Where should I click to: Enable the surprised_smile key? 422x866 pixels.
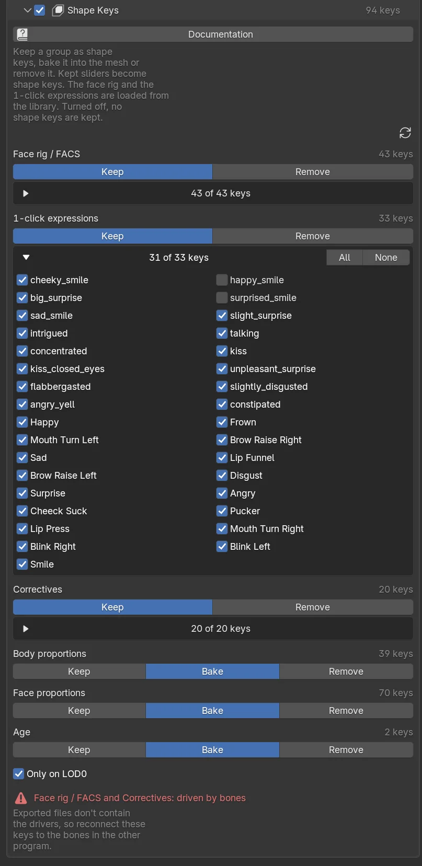coord(222,298)
